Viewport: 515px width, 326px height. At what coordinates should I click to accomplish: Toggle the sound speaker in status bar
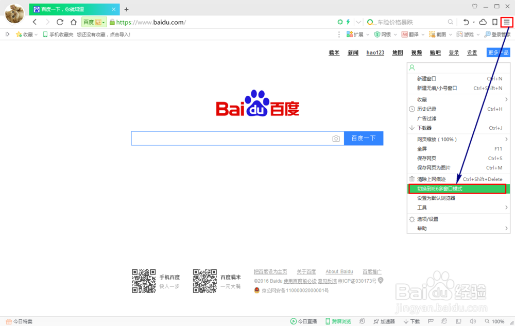pyautogui.click(x=473, y=321)
